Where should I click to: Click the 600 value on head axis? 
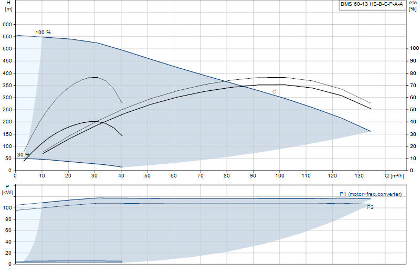point(7,24)
